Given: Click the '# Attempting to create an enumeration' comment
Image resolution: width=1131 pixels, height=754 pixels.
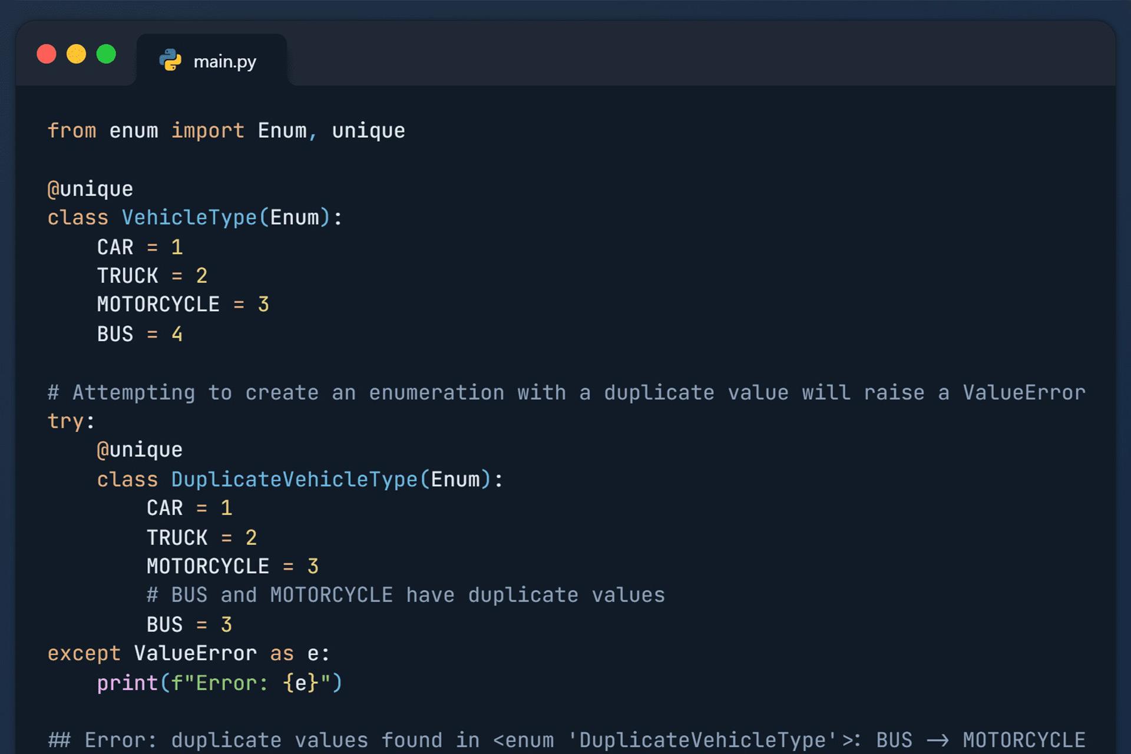Looking at the screenshot, I should (567, 393).
